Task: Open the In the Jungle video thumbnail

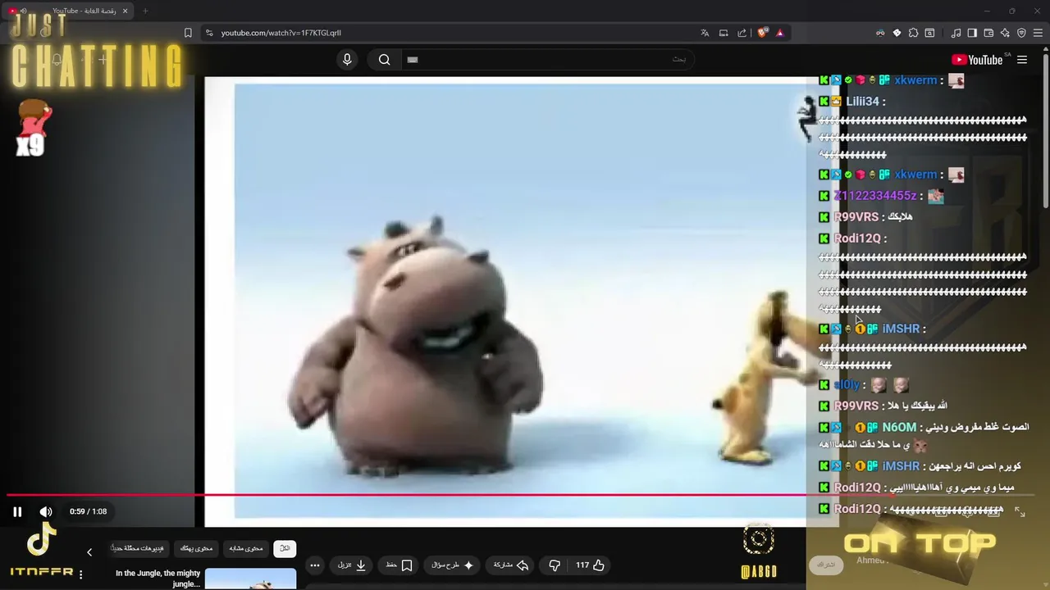Action: click(x=250, y=579)
